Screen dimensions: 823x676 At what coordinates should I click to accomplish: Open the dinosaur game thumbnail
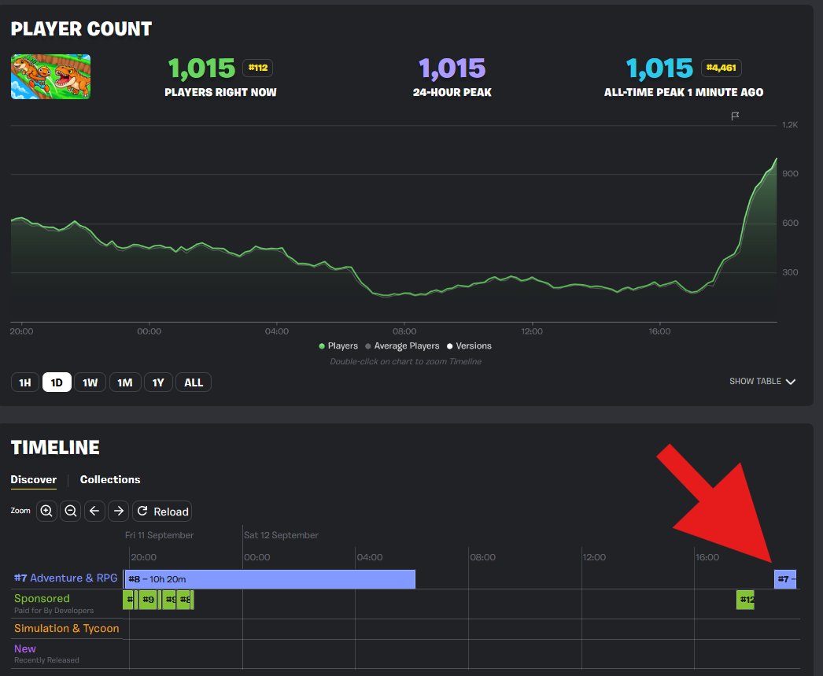[x=50, y=76]
